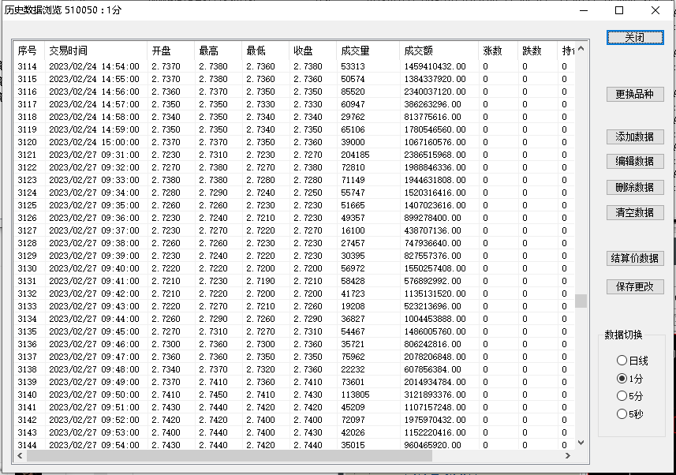Choose the 5分 data interval
This screenshot has height=475, width=676.
(x=622, y=396)
